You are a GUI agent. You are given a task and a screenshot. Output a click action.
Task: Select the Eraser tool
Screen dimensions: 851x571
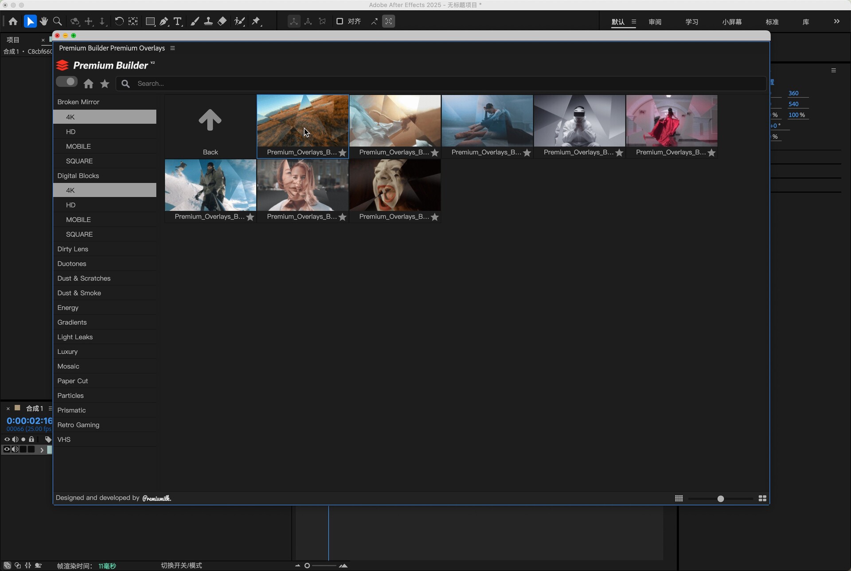click(222, 21)
